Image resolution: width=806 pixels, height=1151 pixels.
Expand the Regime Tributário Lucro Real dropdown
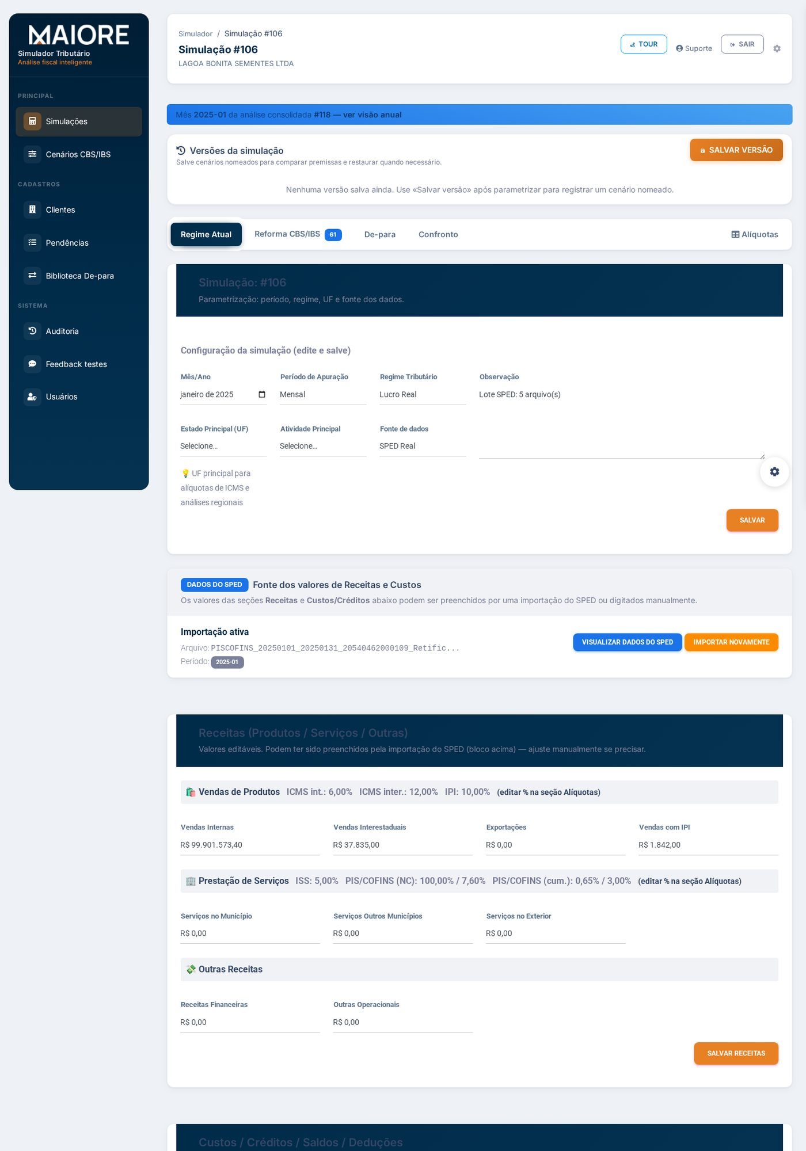pyautogui.click(x=423, y=394)
